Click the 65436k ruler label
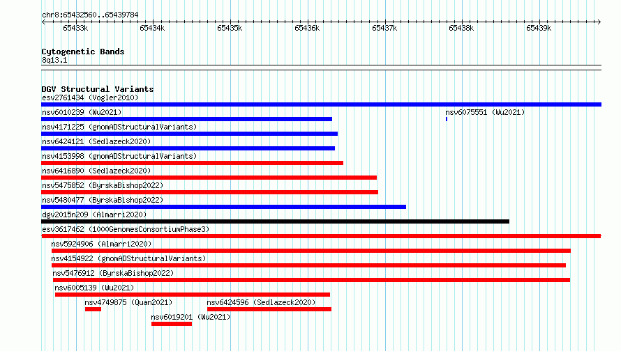Viewport: 621px width, 351px height. (307, 28)
